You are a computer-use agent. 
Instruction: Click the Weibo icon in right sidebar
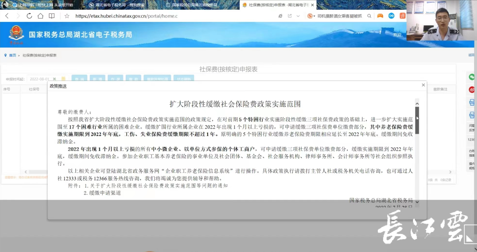pyautogui.click(x=472, y=90)
